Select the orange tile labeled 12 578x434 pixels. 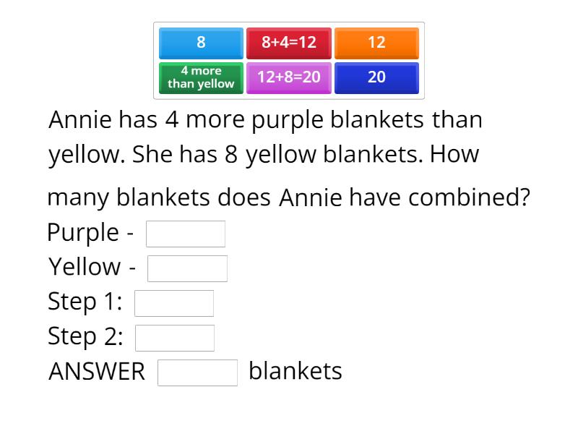coord(376,43)
